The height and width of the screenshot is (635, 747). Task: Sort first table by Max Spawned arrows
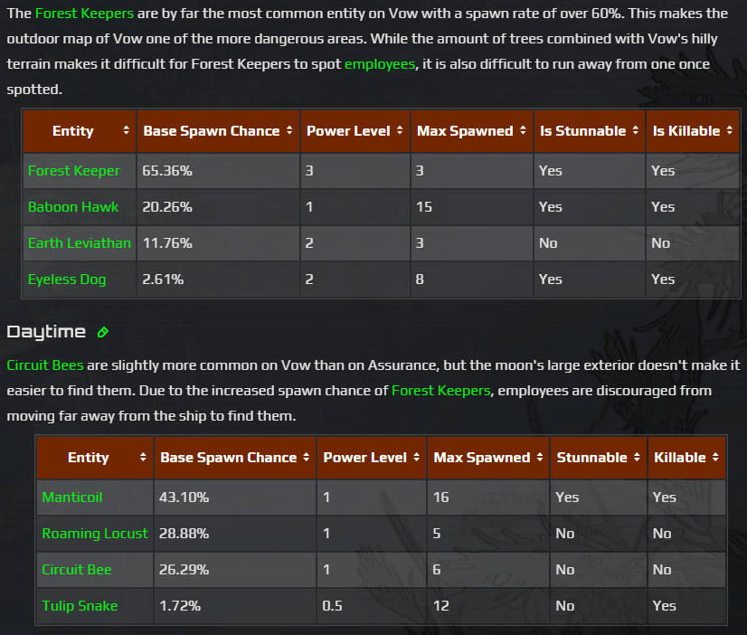click(522, 131)
